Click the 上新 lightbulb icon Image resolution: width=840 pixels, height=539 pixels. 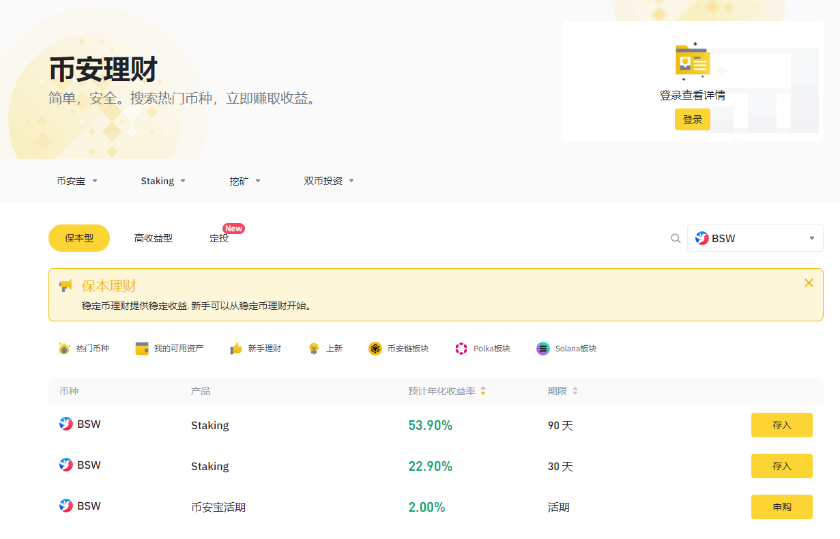click(314, 349)
